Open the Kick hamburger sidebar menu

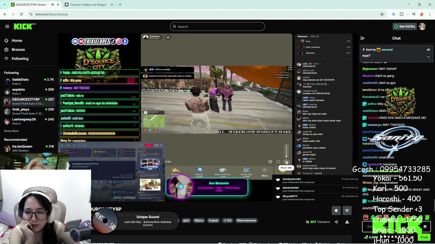click(x=7, y=26)
